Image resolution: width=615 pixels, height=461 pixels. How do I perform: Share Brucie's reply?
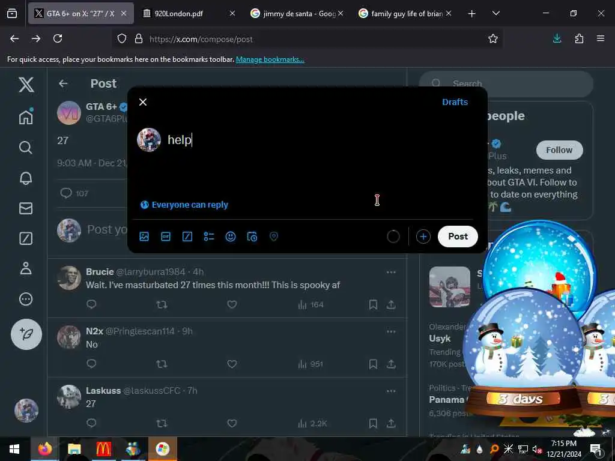point(391,304)
